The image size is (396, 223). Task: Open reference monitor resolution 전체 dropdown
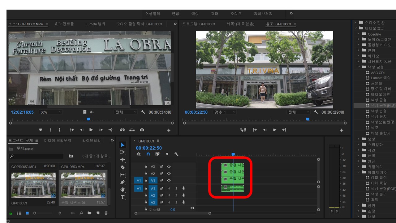299,112
